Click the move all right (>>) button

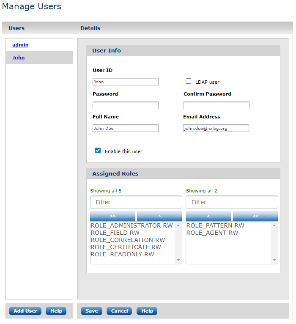112,216
